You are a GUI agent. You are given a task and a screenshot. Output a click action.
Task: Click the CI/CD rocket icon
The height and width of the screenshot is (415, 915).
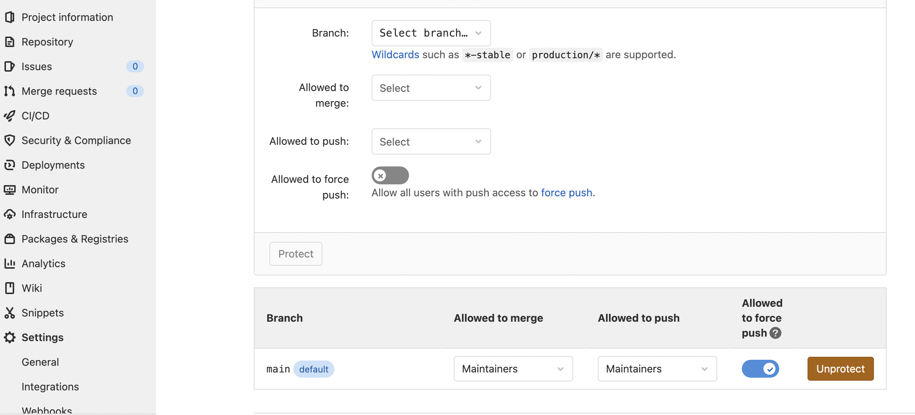[10, 116]
